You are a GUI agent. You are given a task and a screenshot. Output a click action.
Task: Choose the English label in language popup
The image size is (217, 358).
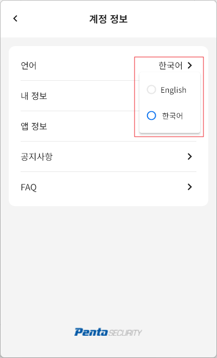174,90
